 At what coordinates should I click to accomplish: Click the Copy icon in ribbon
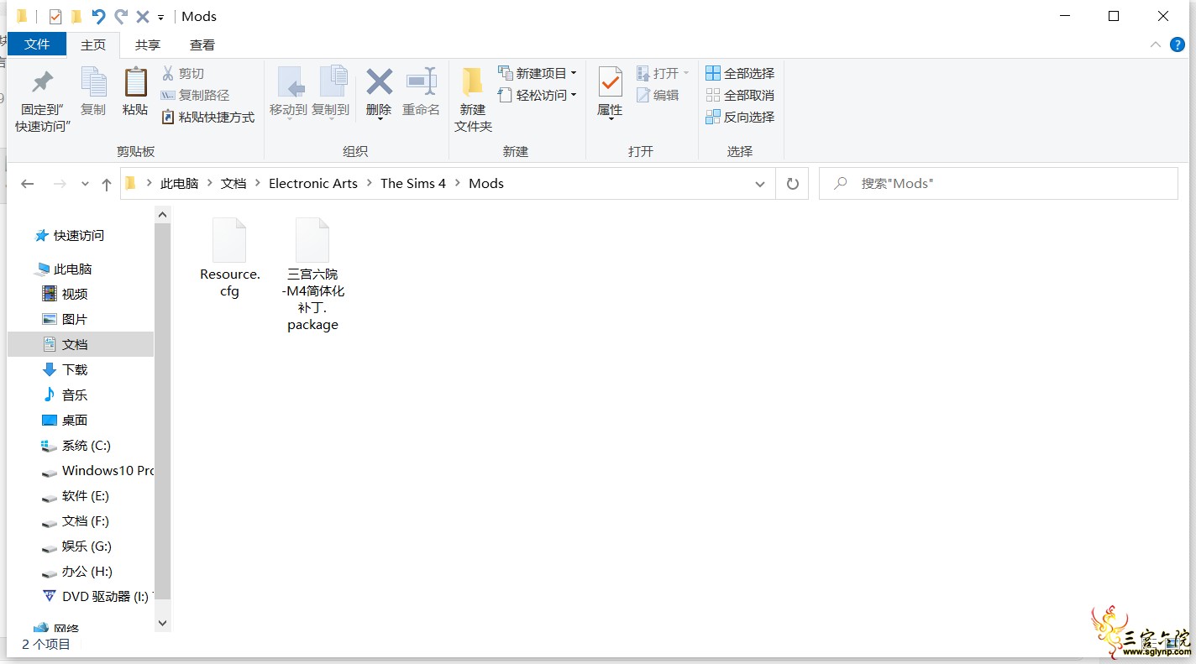93,82
